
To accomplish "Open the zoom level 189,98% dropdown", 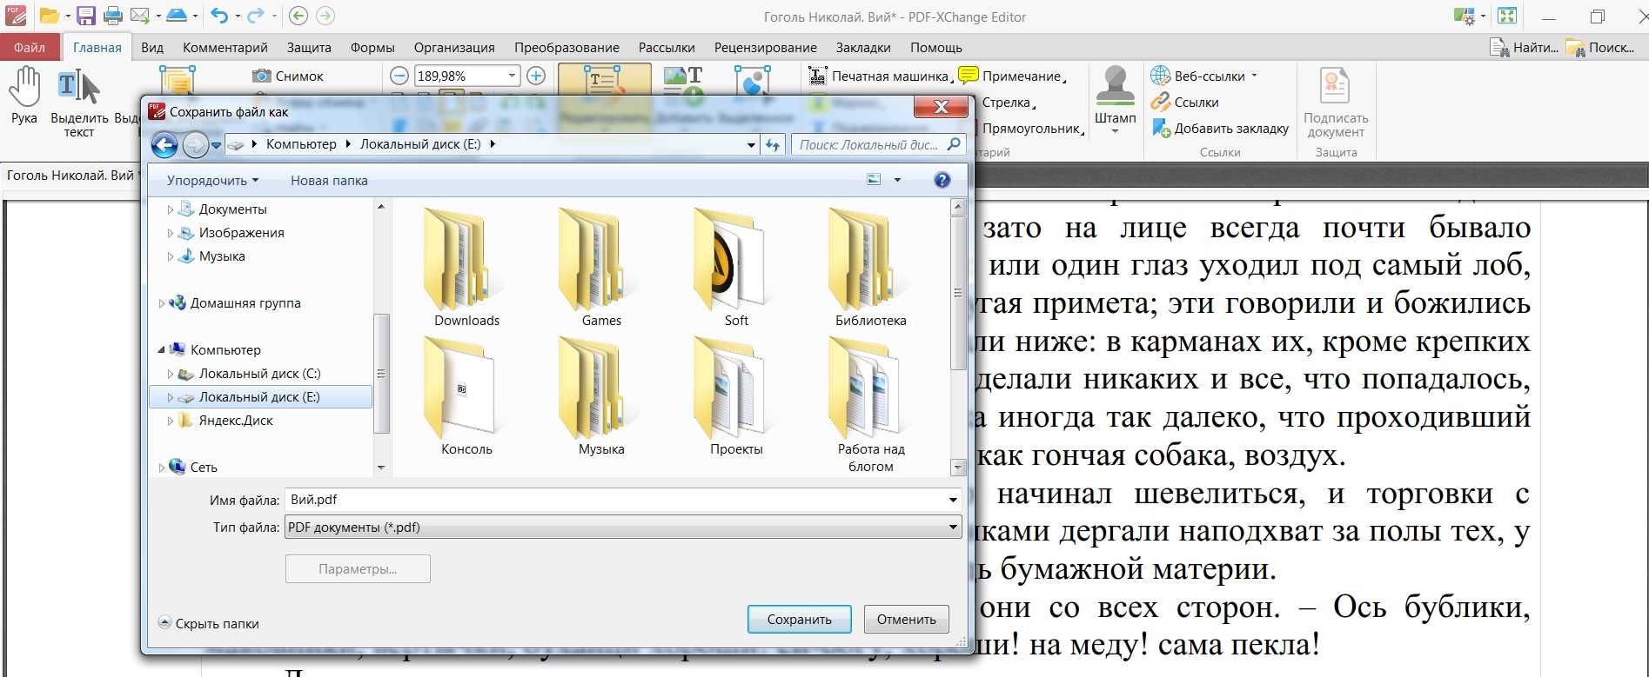I will tap(512, 76).
